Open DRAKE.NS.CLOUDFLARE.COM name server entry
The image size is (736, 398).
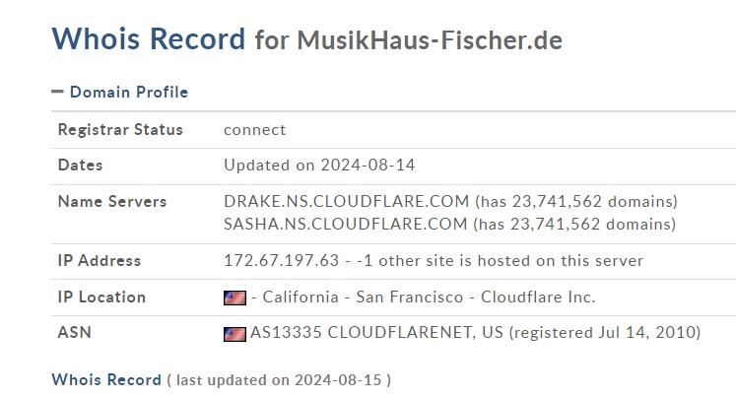(347, 201)
